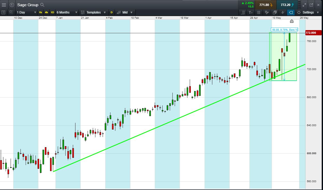Click the 640.000 price axis label
This screenshot has height=190, width=323.
(311, 125)
